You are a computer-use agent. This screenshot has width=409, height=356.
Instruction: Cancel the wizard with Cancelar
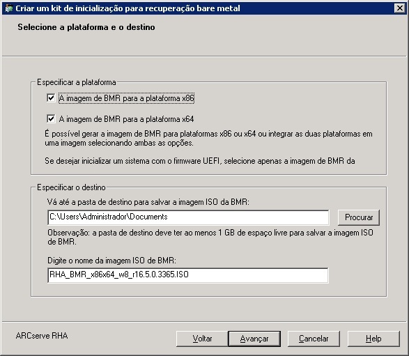click(314, 339)
